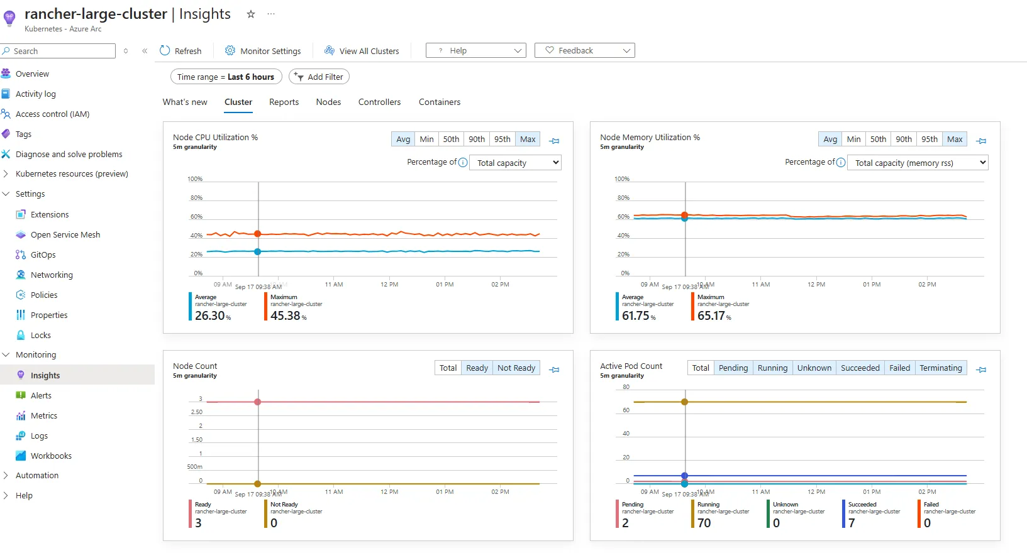Click CPU chart average data point marker
The image size is (1027, 553).
(257, 251)
